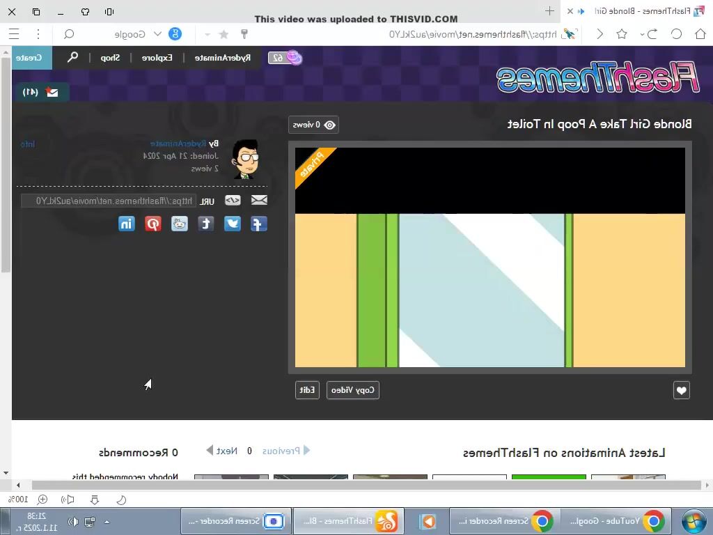
Task: Open the vertical three-dots browser menu
Action: point(38,34)
